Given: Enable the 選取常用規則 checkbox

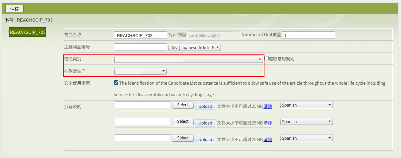Looking at the screenshot, I should 266,58.
